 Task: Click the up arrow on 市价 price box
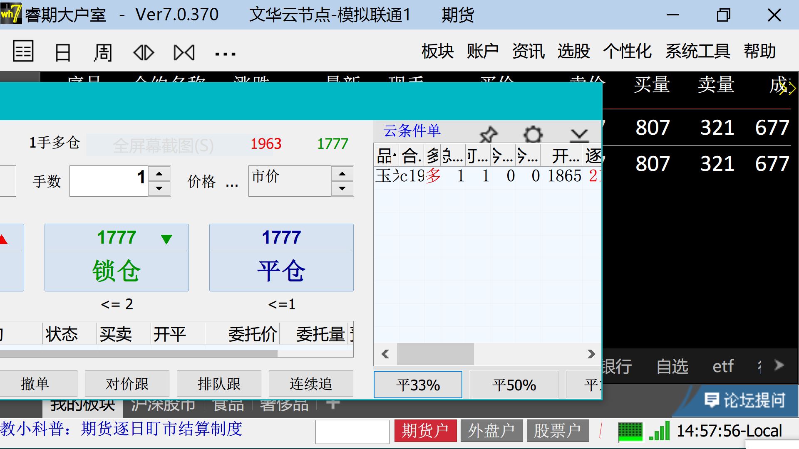[342, 173]
